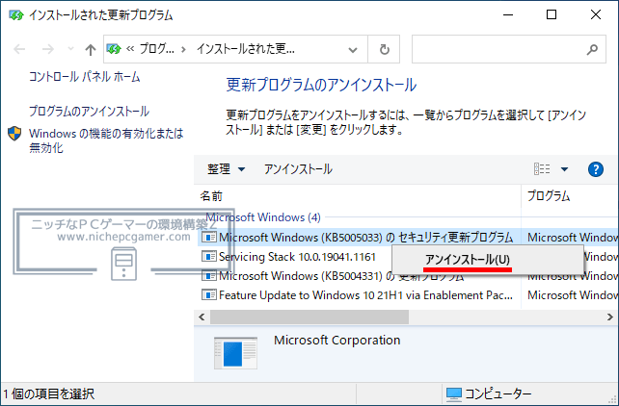619x406 pixels.
Task: Click the Microsoft Window program cell for Feature Update
Action: coord(573,295)
